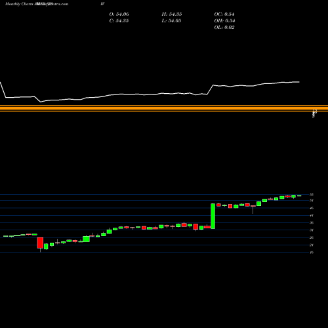Click the close price value C: 54.35

pyautogui.click(x=119, y=21)
